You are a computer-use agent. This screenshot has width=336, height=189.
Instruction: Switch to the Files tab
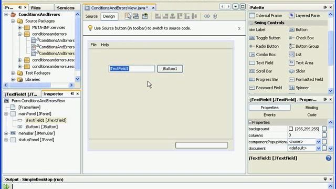coord(36,8)
